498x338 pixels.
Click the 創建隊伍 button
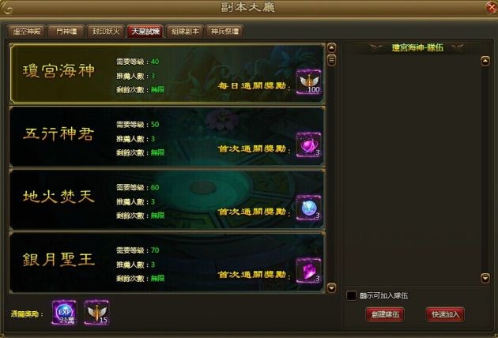[x=385, y=314]
